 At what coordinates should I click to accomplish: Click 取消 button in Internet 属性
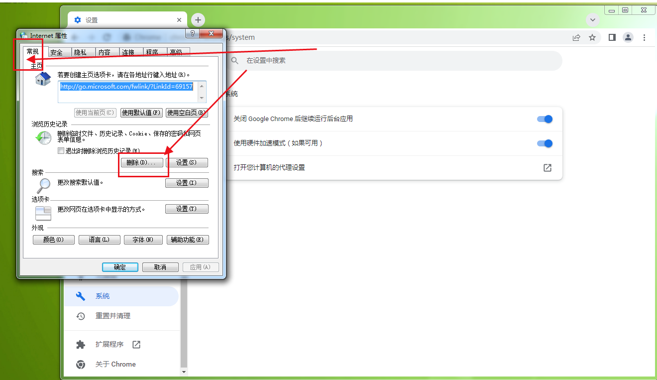(x=160, y=267)
